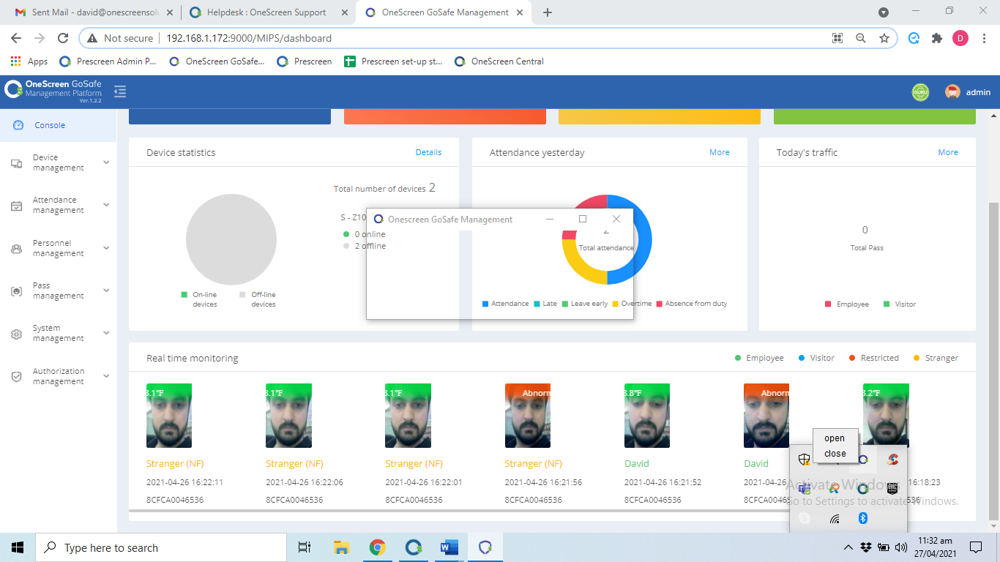1000x562 pixels.
Task: Open the Prescreen set-up bookmark
Action: point(393,61)
